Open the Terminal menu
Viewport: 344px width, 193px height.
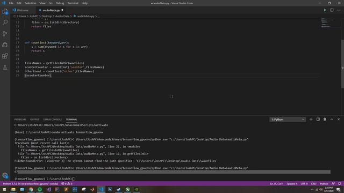tap(73, 3)
